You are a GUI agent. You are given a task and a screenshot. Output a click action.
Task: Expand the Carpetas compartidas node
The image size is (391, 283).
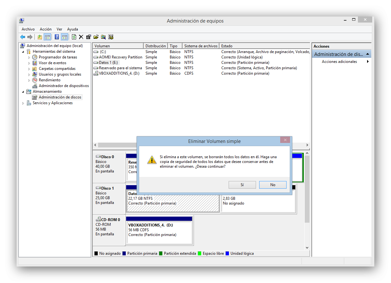(29, 69)
